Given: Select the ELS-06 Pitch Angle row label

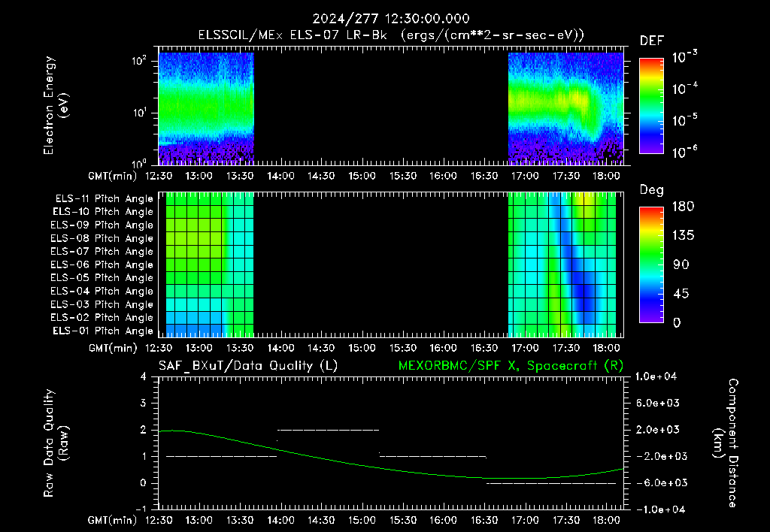Looking at the screenshot, I should point(102,265).
